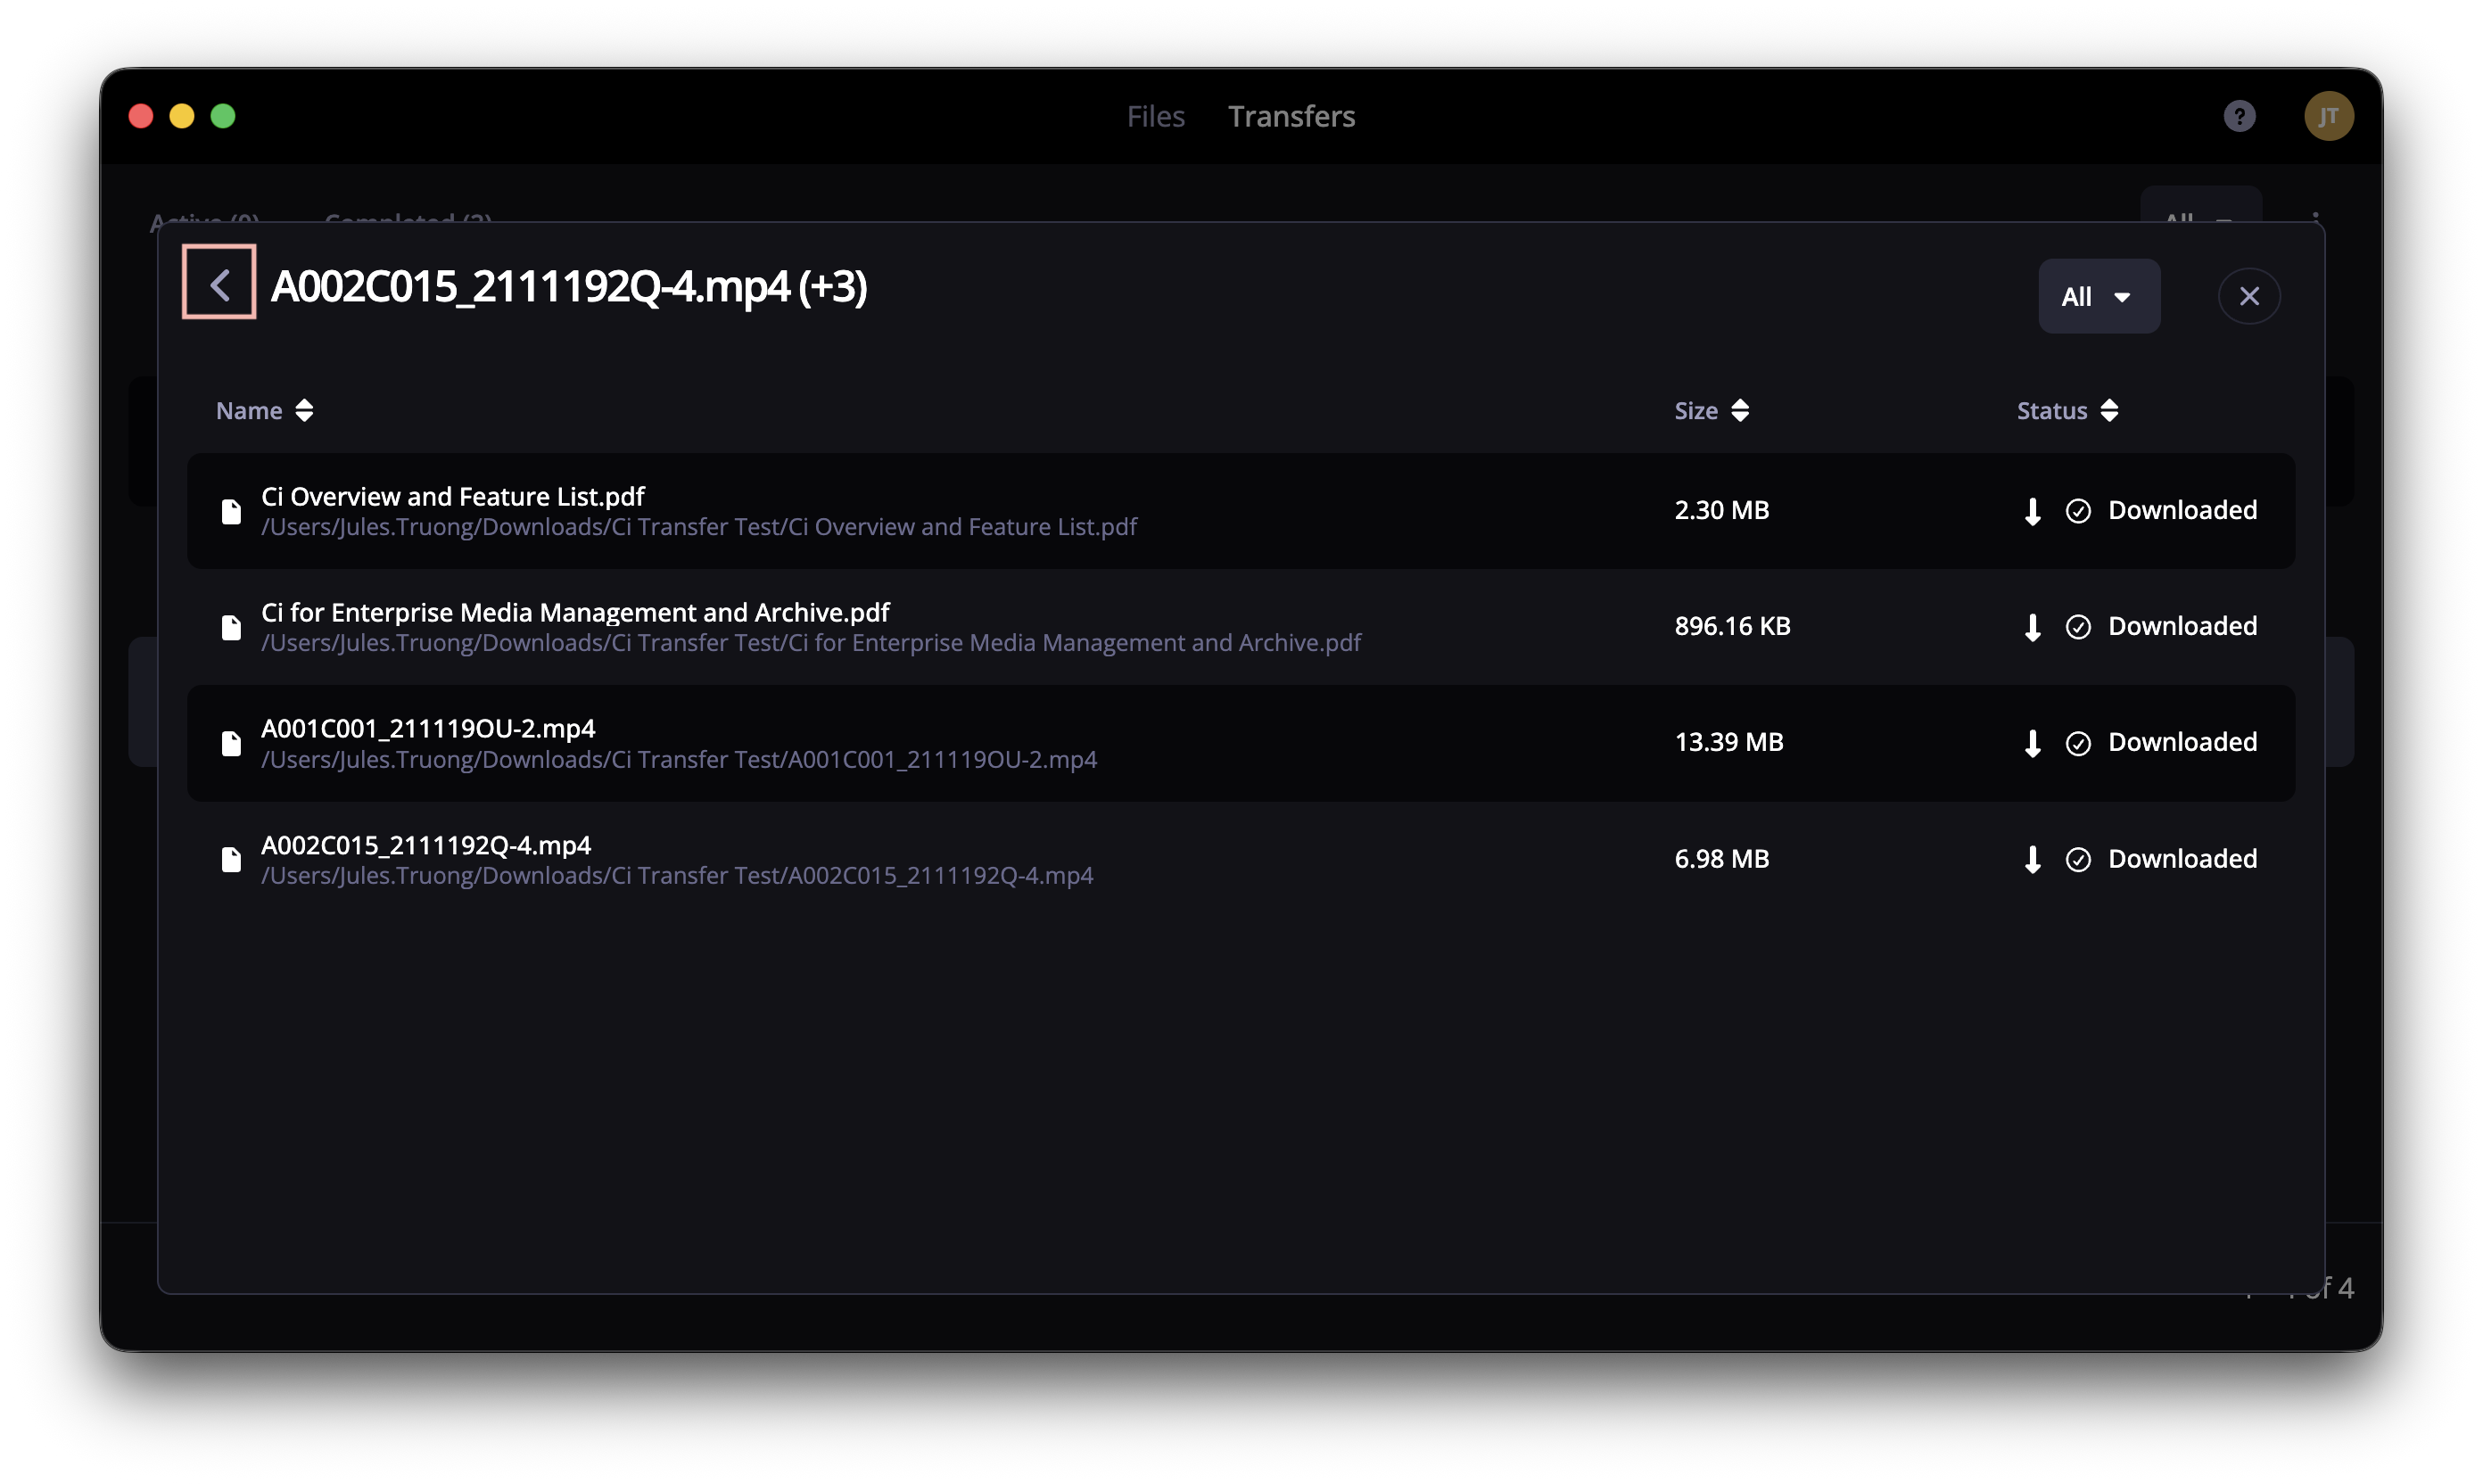Click the Name sort arrows icon
The width and height of the screenshot is (2483, 1484).
coord(304,411)
